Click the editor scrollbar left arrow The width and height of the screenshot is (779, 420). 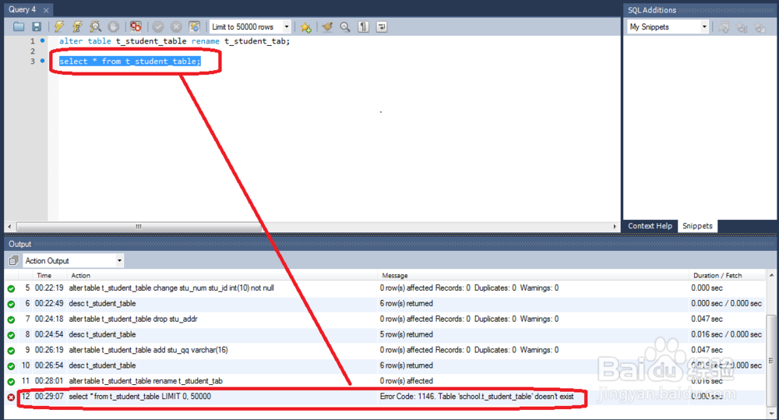(9, 226)
